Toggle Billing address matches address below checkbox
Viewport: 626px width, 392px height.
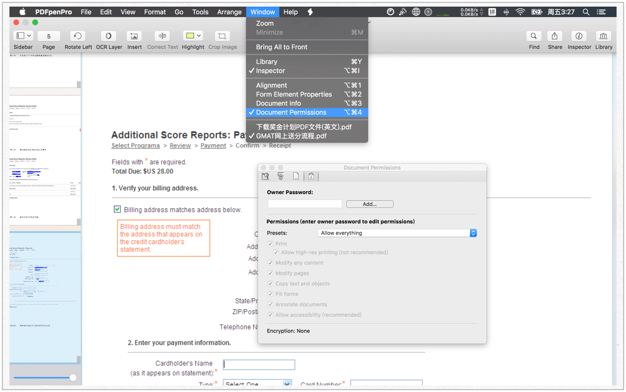(117, 209)
